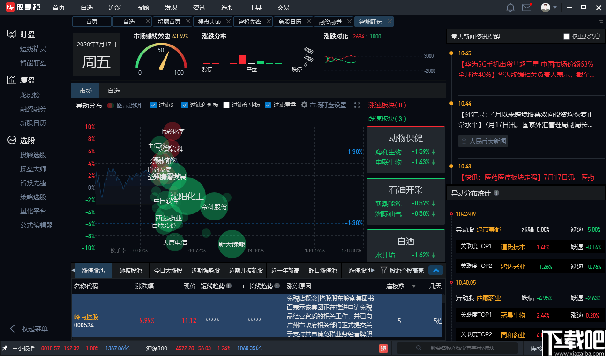Click the search magnifier icon
The image size is (606, 356).
point(419,348)
